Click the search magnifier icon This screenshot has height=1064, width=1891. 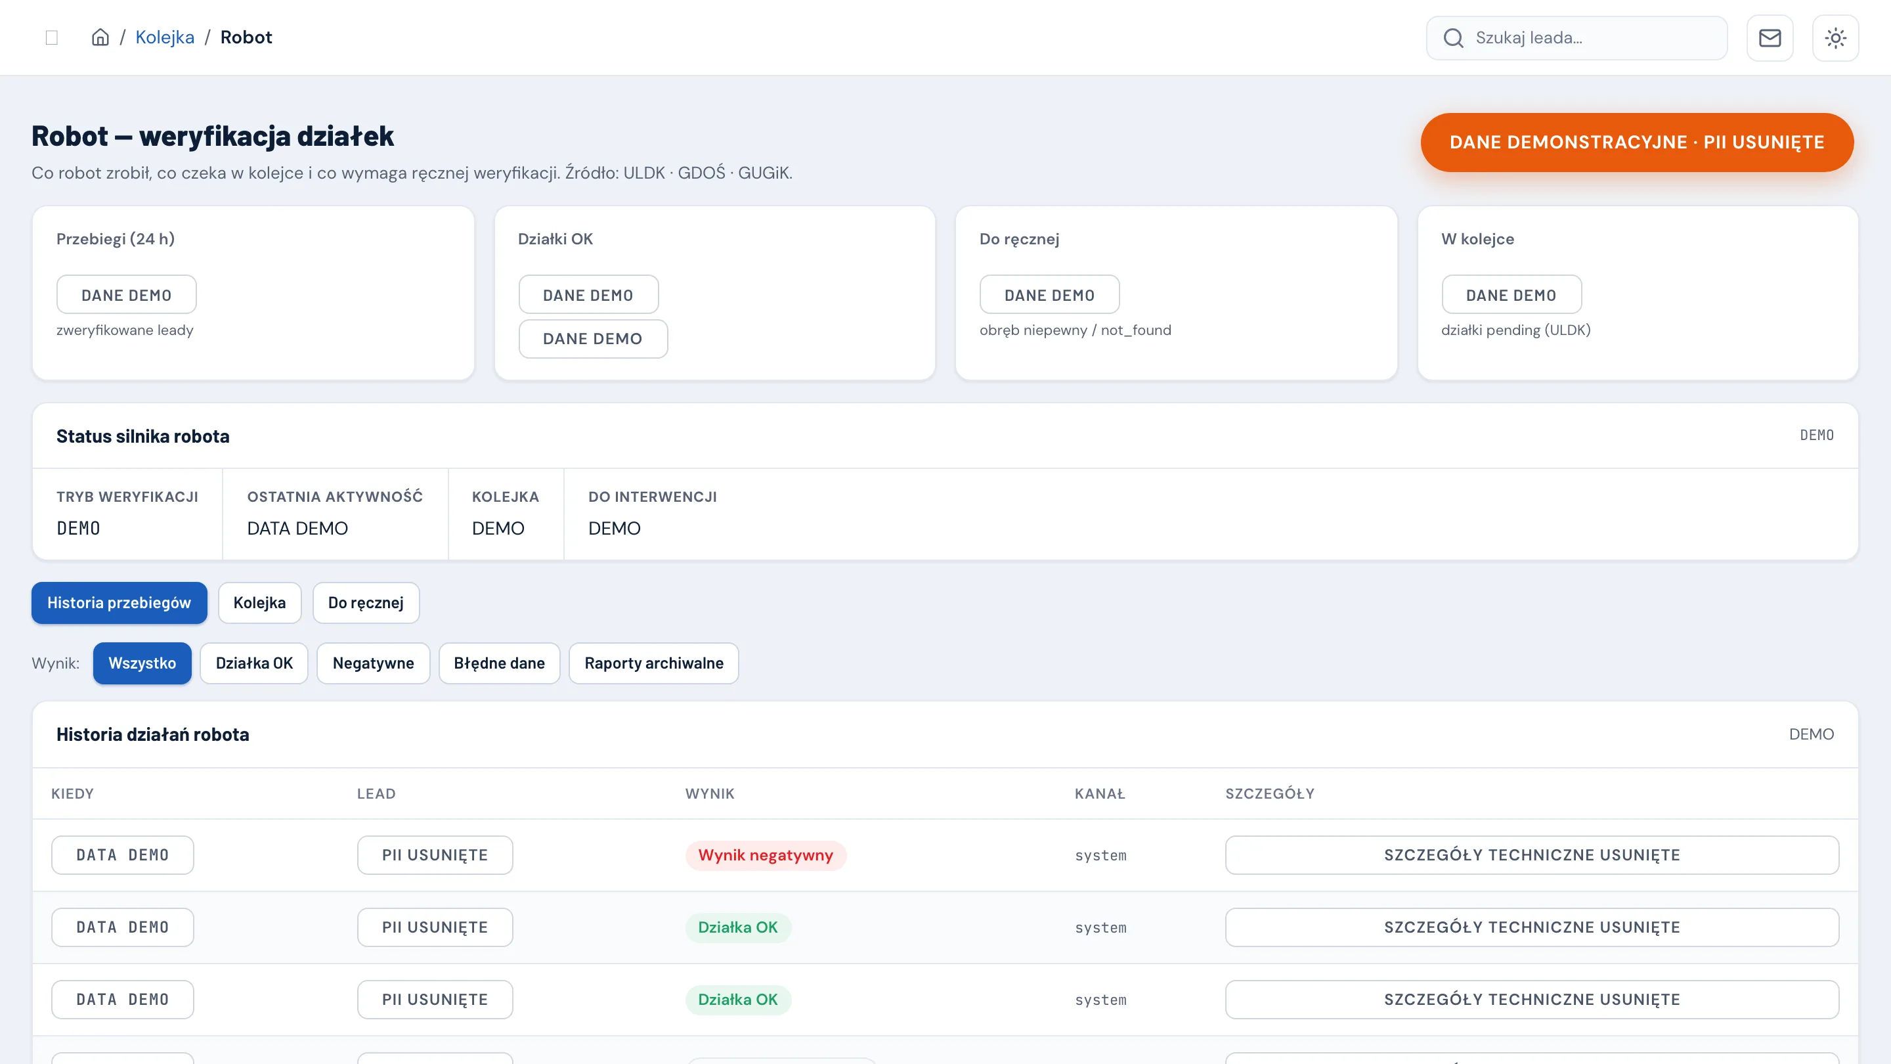tap(1453, 38)
